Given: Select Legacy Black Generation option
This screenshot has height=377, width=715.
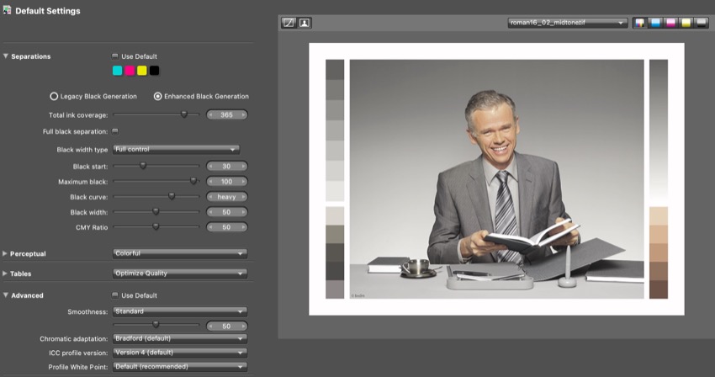Looking at the screenshot, I should (x=55, y=96).
